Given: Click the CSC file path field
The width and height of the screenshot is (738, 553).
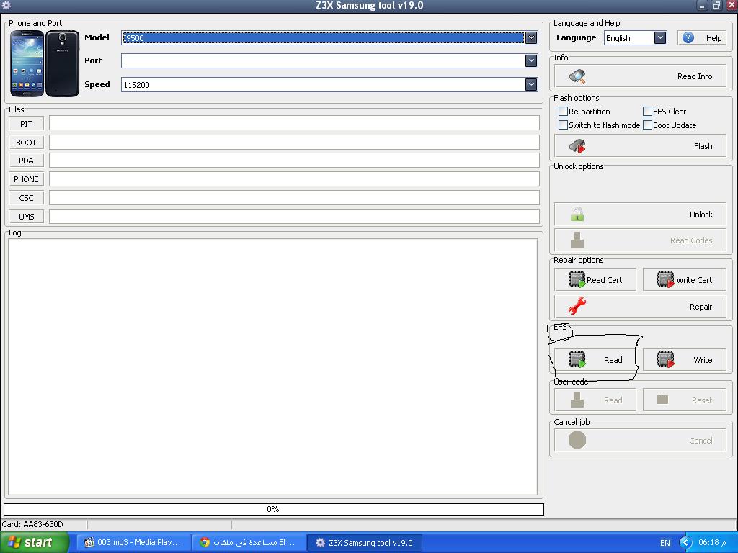Looking at the screenshot, I should pos(294,197).
